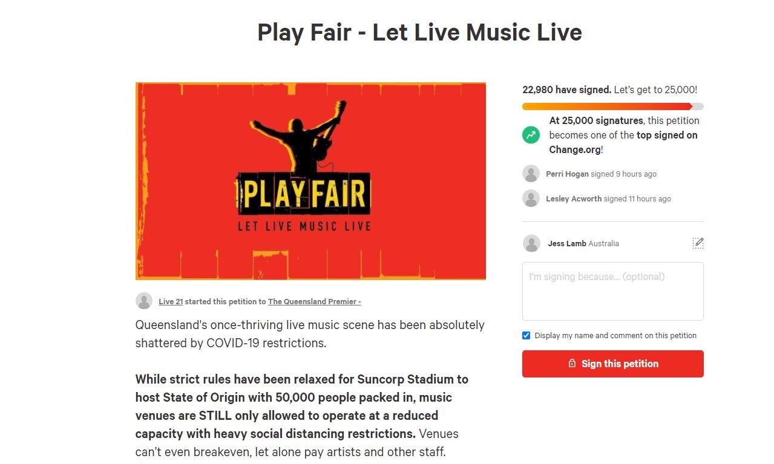Click the green milestone trending icon
This screenshot has height=464, width=774.
point(531,134)
